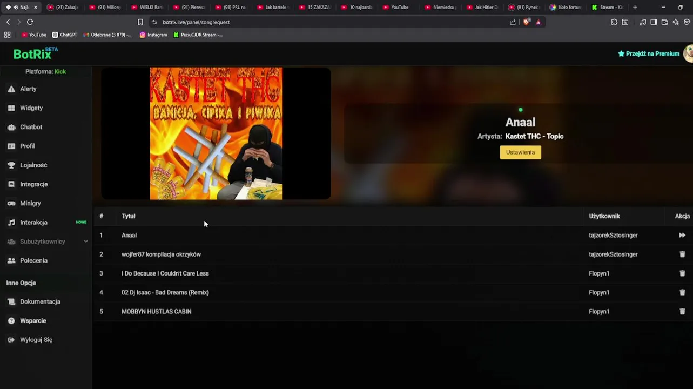Click the Kick platform label

60,72
